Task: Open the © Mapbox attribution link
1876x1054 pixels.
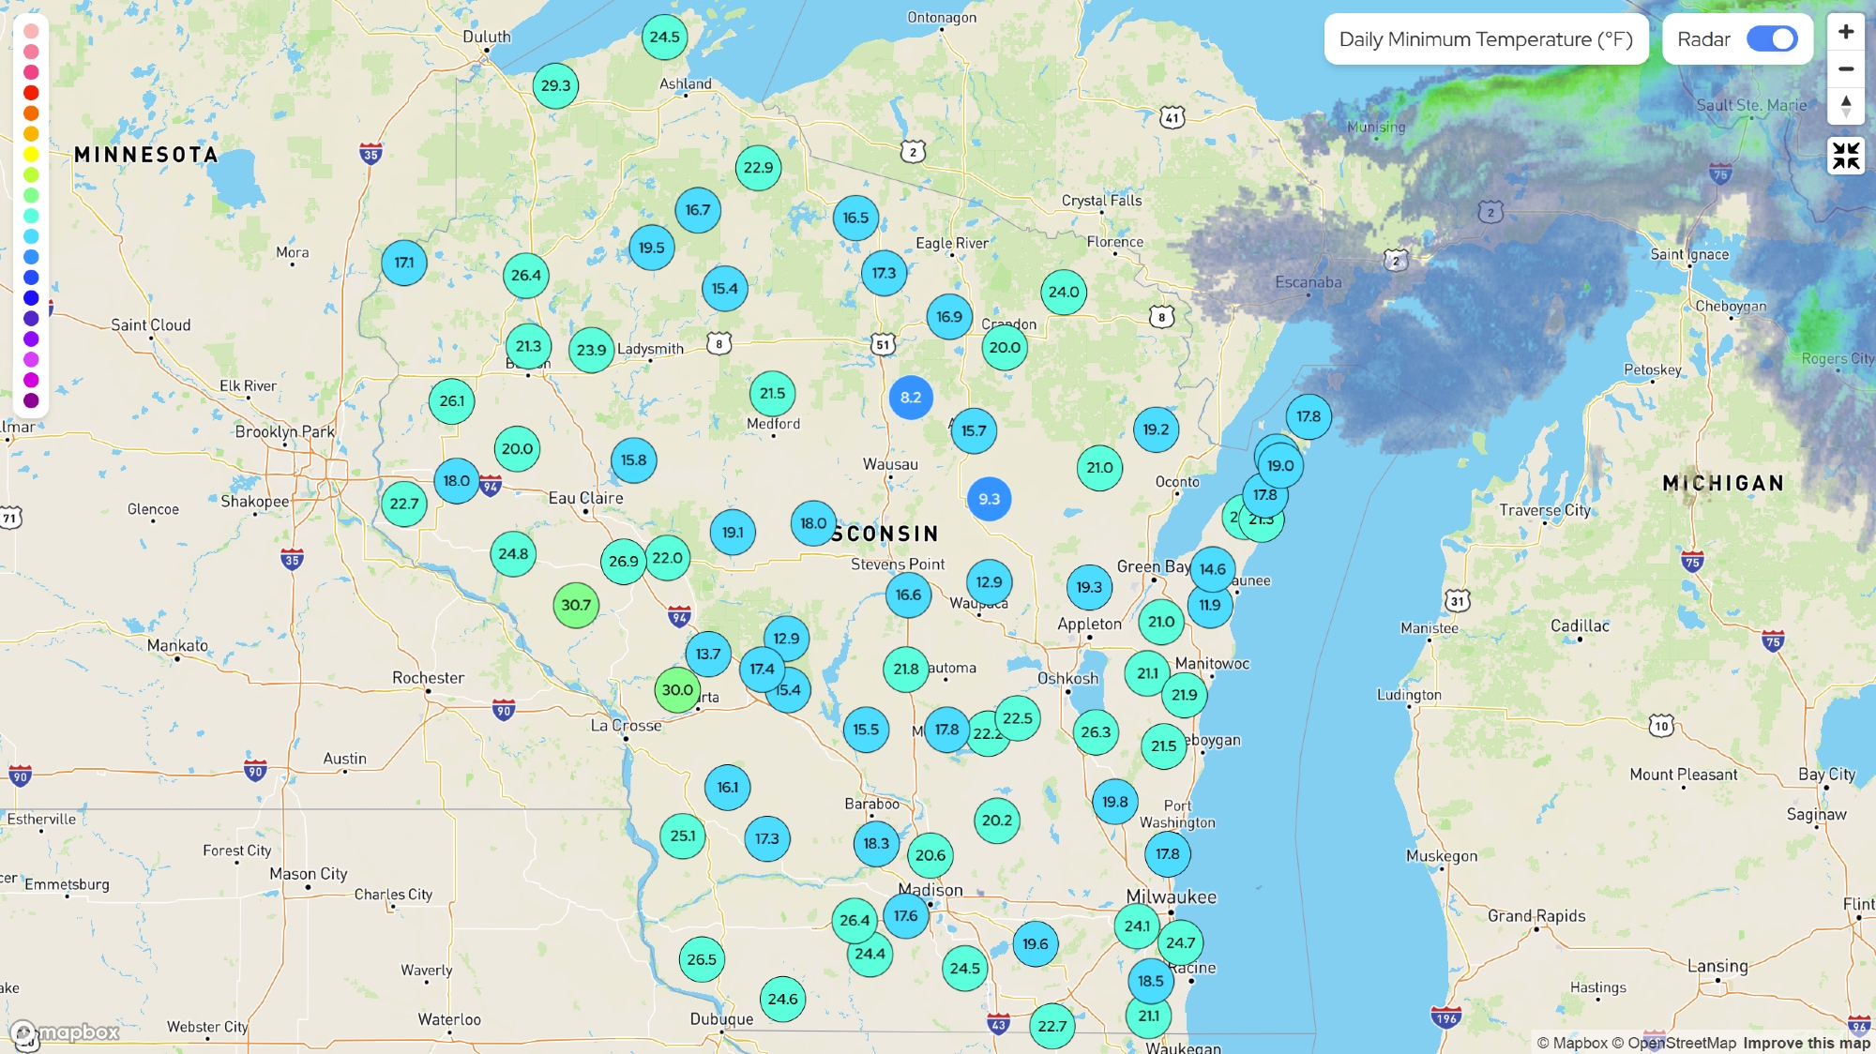Action: (x=1572, y=1043)
